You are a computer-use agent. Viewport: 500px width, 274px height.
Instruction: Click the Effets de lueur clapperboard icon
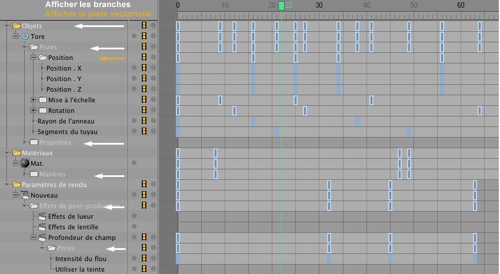(42, 216)
